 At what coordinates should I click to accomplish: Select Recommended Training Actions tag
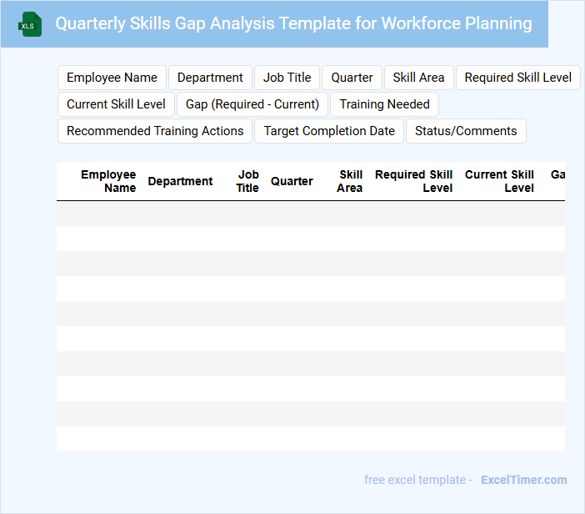tap(155, 131)
